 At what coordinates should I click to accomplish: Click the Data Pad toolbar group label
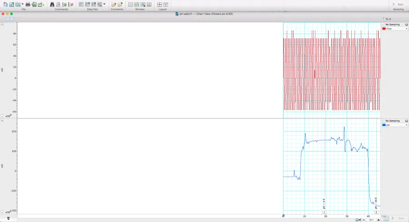coord(93,9)
